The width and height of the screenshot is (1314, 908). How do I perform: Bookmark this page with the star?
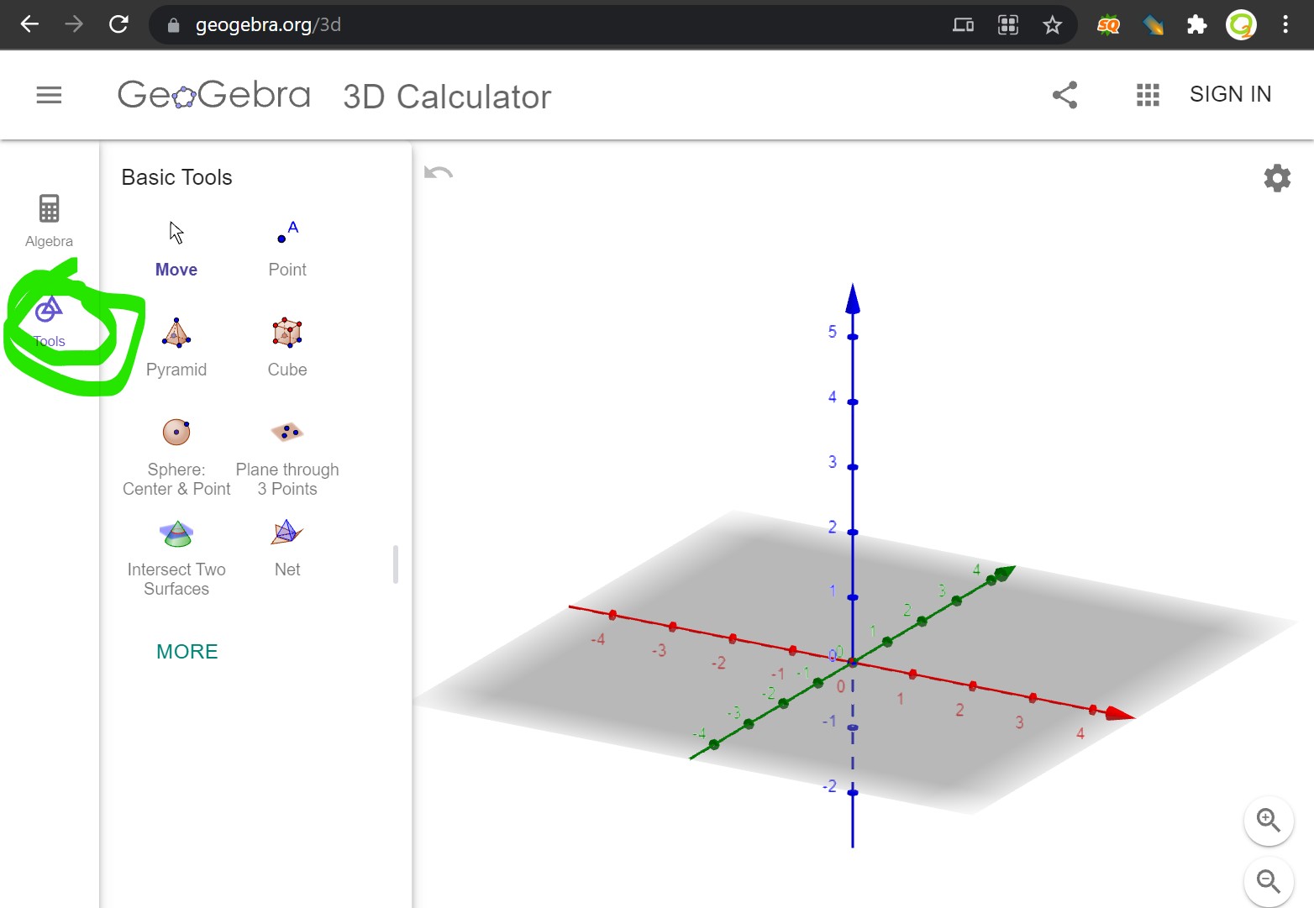[1053, 25]
